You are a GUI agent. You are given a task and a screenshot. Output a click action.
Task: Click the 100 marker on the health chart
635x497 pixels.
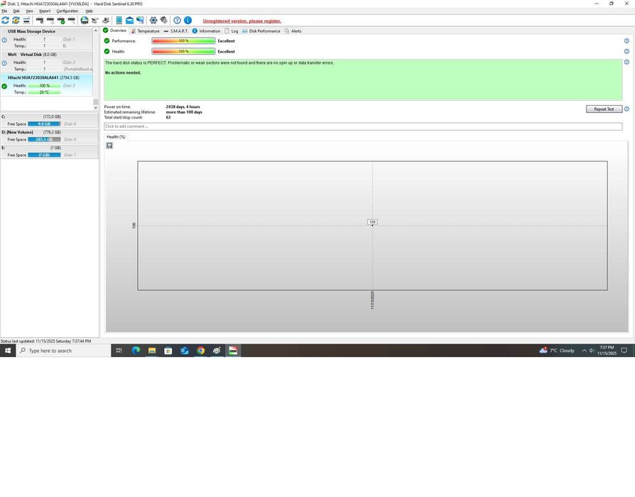click(372, 222)
